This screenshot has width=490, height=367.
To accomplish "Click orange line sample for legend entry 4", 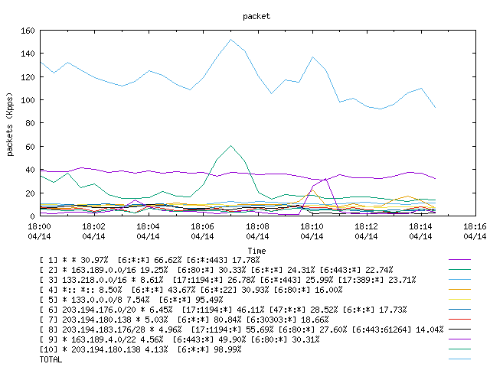I will click(x=459, y=289).
